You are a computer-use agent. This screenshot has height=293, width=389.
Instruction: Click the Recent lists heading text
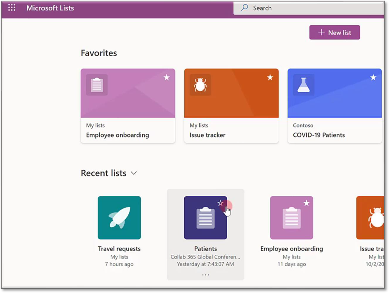click(x=104, y=173)
